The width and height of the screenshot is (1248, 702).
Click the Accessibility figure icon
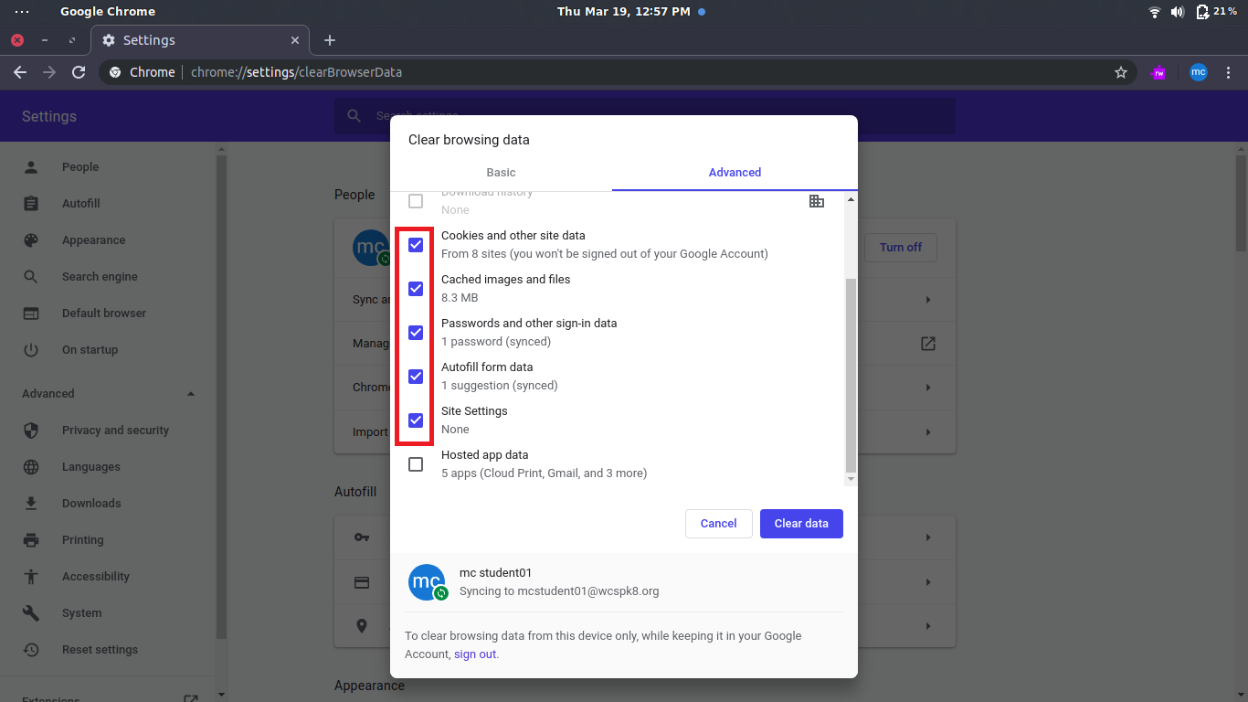[31, 577]
